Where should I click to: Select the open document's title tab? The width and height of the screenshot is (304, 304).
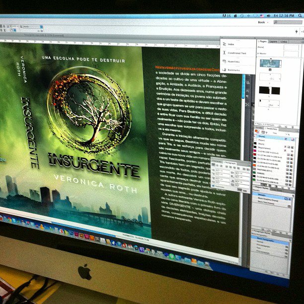(x=44, y=35)
